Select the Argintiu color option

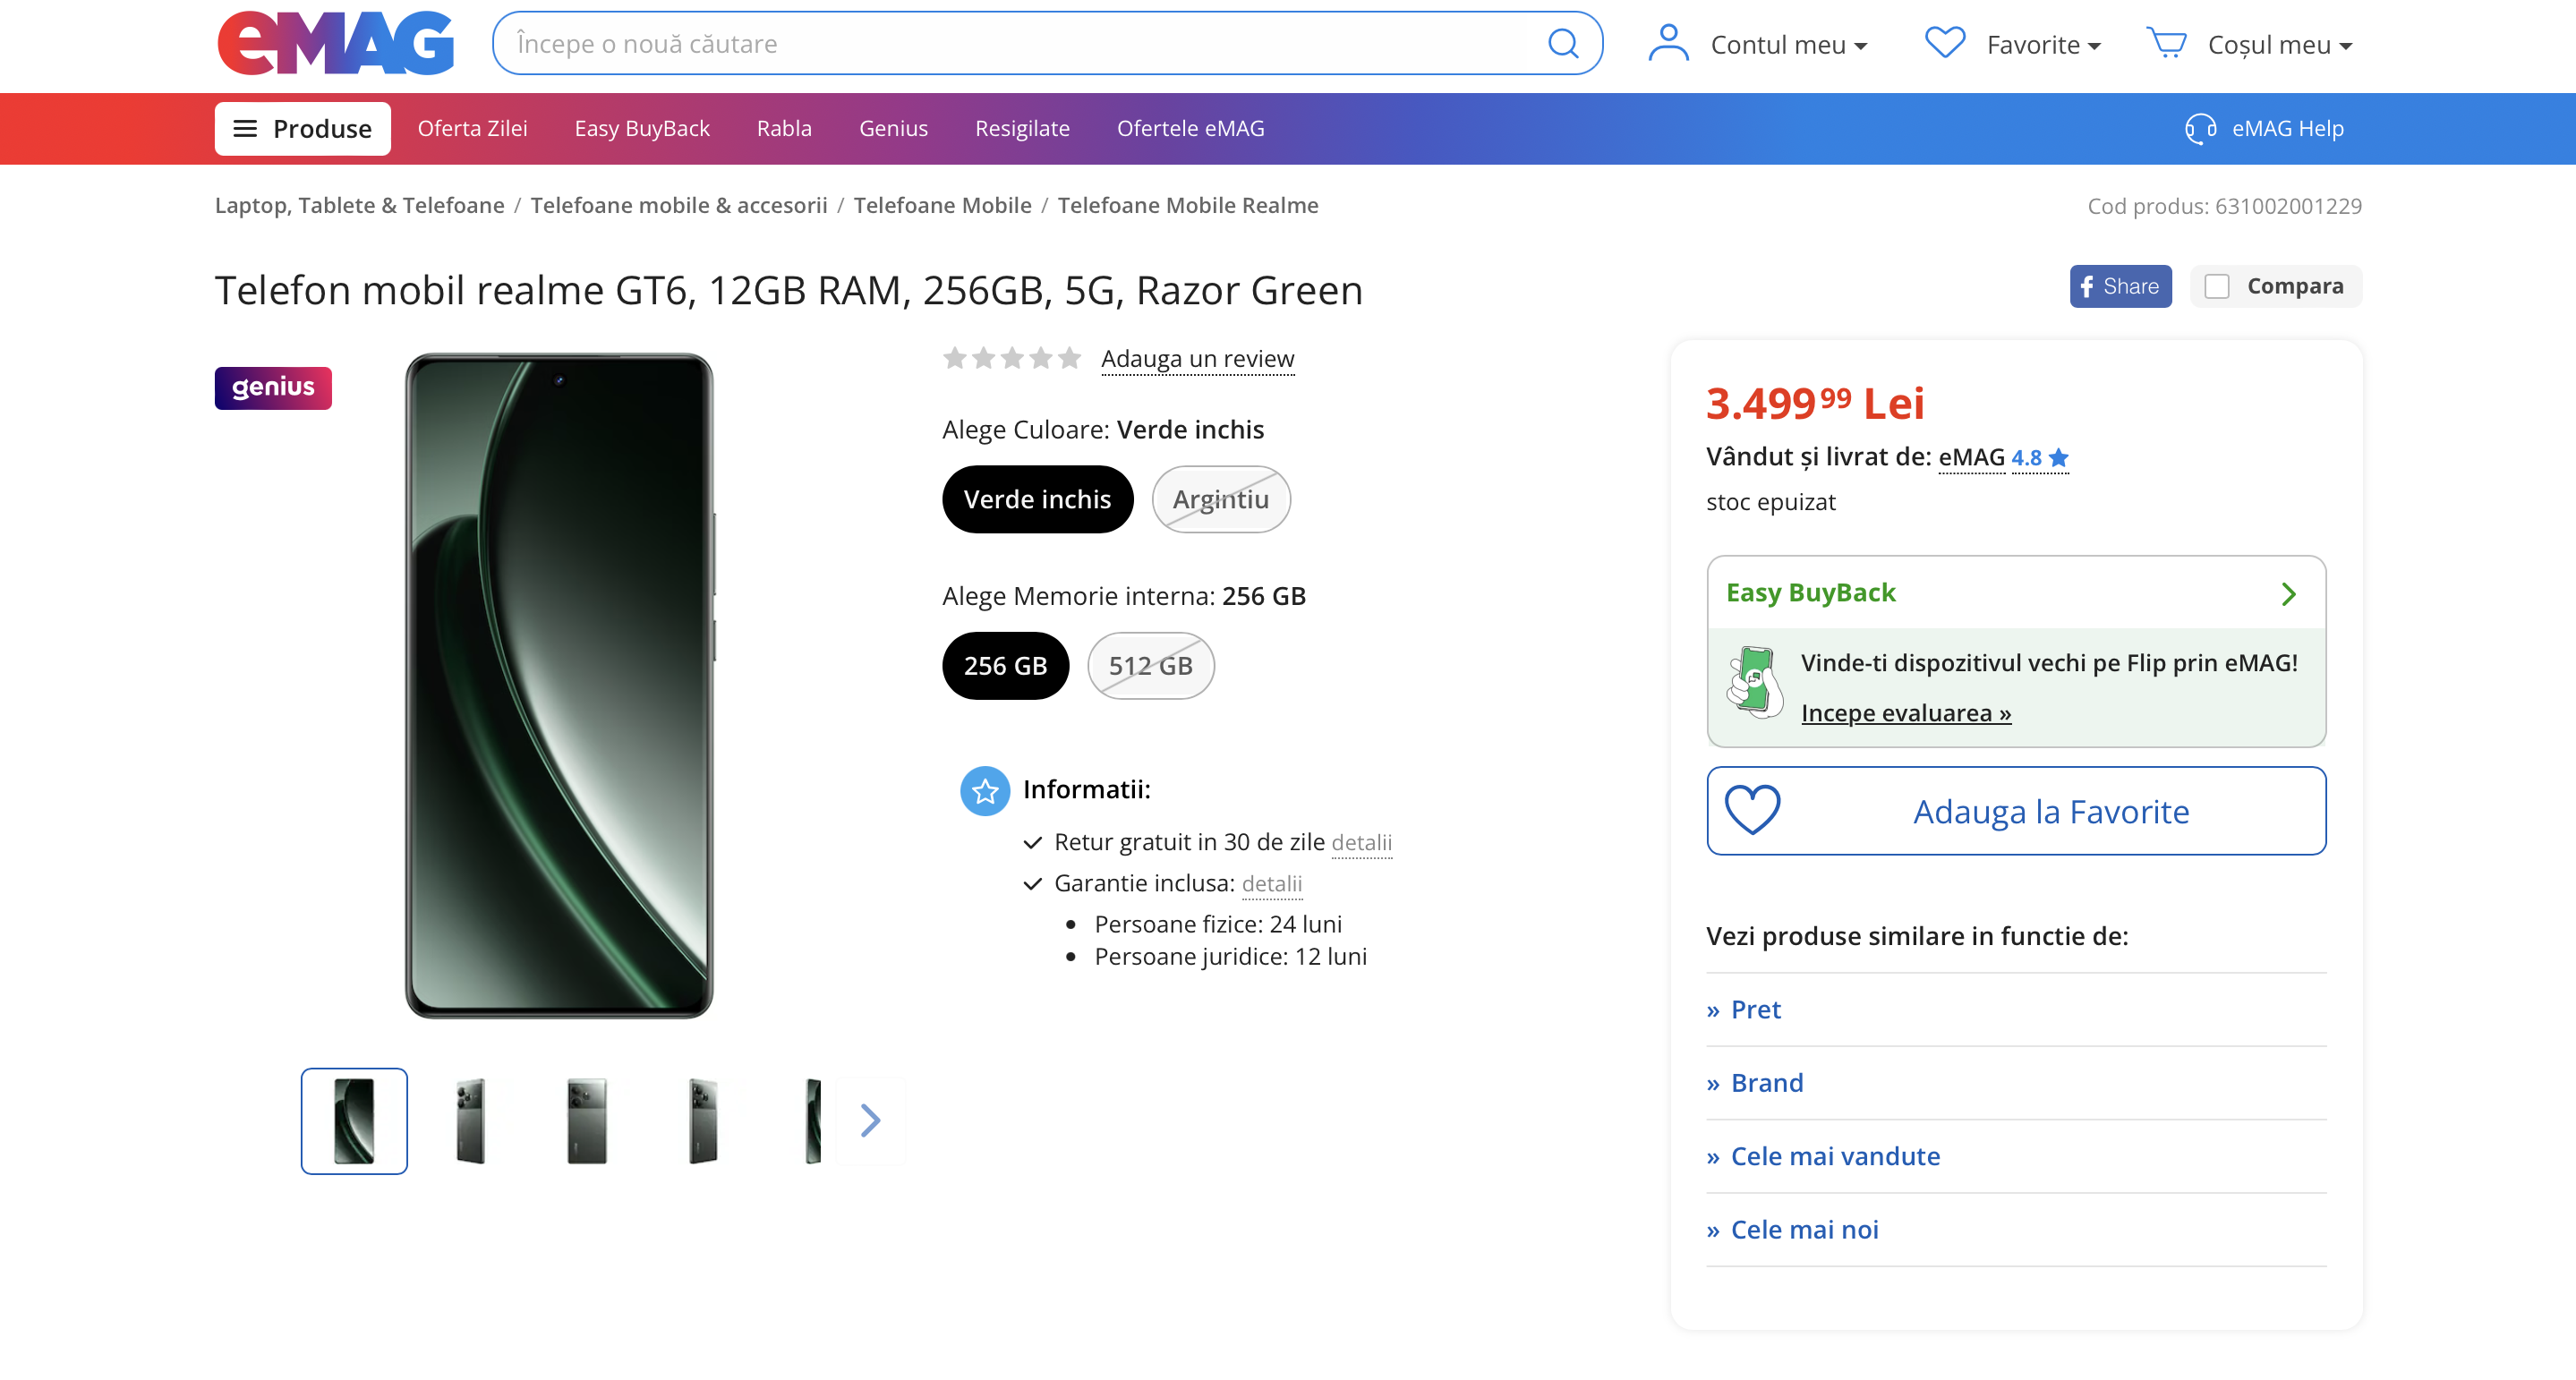(1220, 500)
